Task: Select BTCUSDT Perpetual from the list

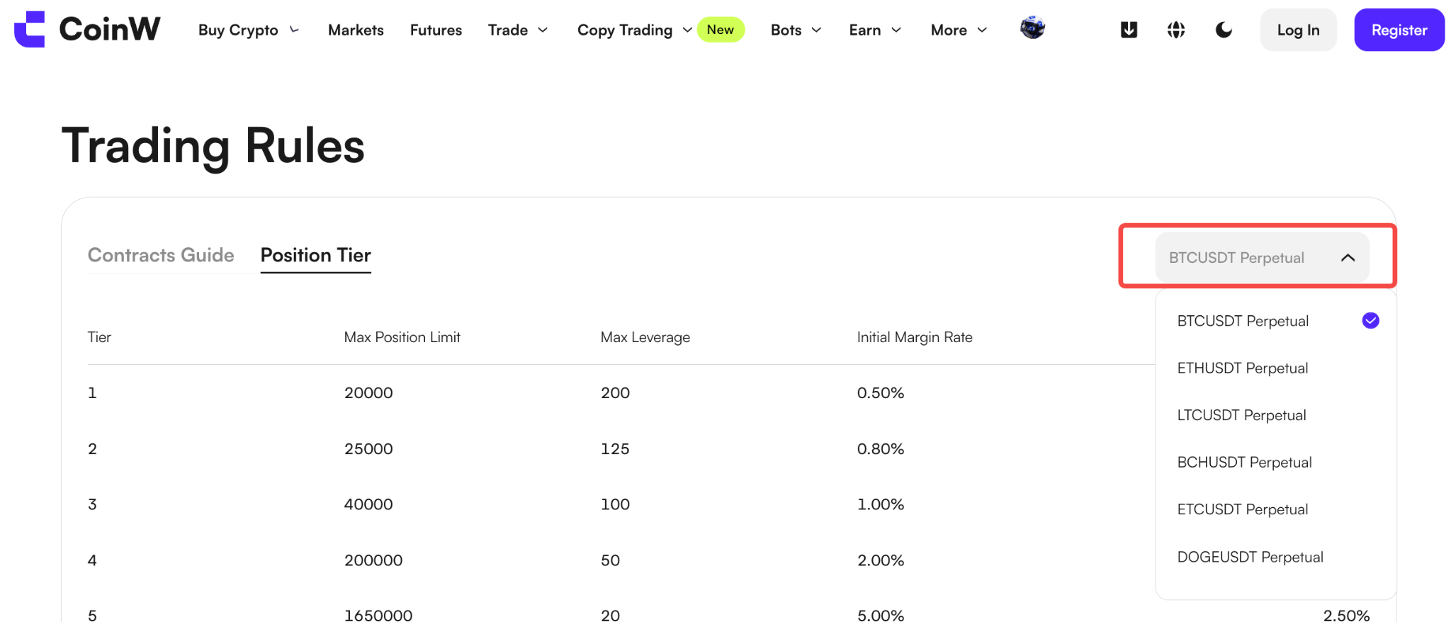Action: click(x=1277, y=321)
